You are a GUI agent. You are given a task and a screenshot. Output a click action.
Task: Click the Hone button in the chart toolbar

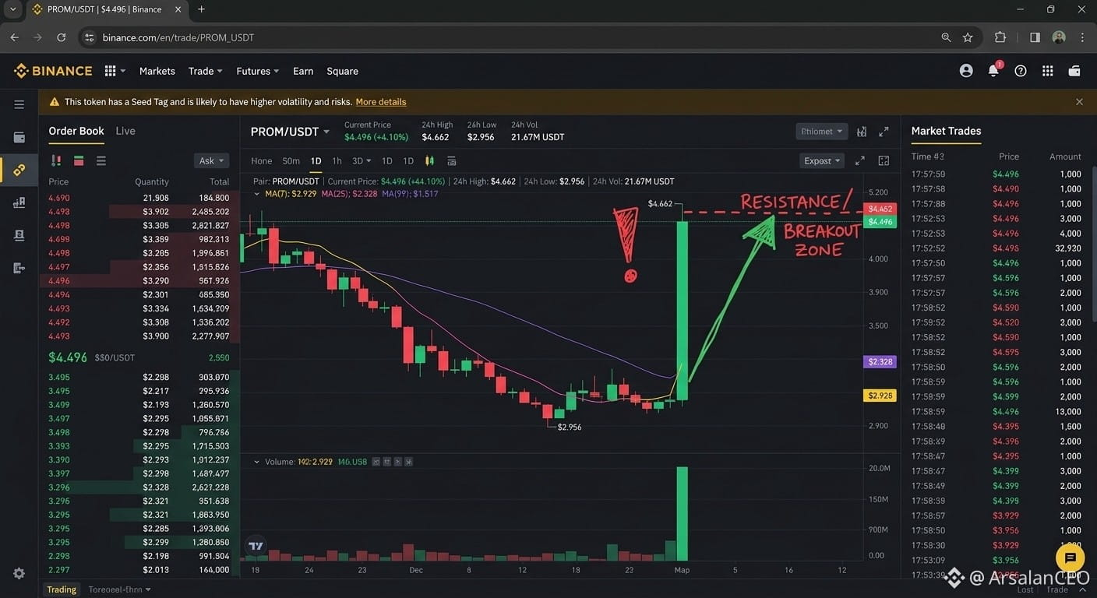262,161
